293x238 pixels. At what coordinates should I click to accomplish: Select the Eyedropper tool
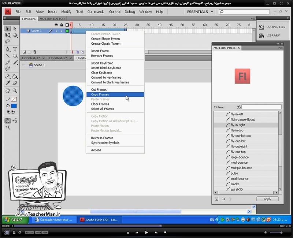click(7, 83)
